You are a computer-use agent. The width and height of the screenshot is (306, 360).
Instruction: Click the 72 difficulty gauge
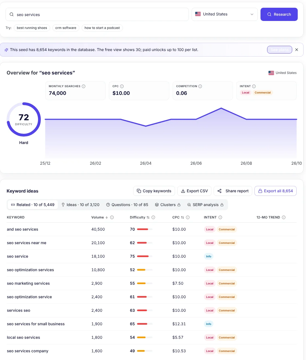24,119
